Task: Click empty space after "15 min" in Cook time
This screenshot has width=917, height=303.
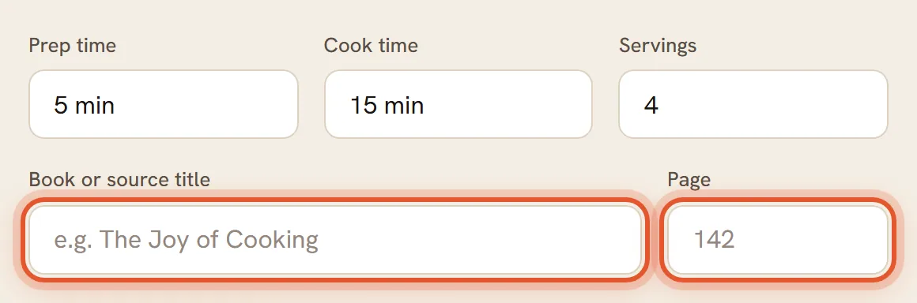Action: pyautogui.click(x=508, y=106)
